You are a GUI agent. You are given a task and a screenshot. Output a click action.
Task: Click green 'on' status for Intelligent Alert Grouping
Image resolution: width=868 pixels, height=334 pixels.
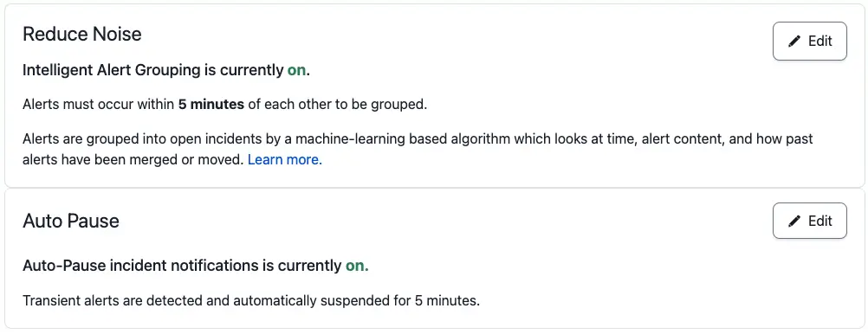tap(296, 71)
